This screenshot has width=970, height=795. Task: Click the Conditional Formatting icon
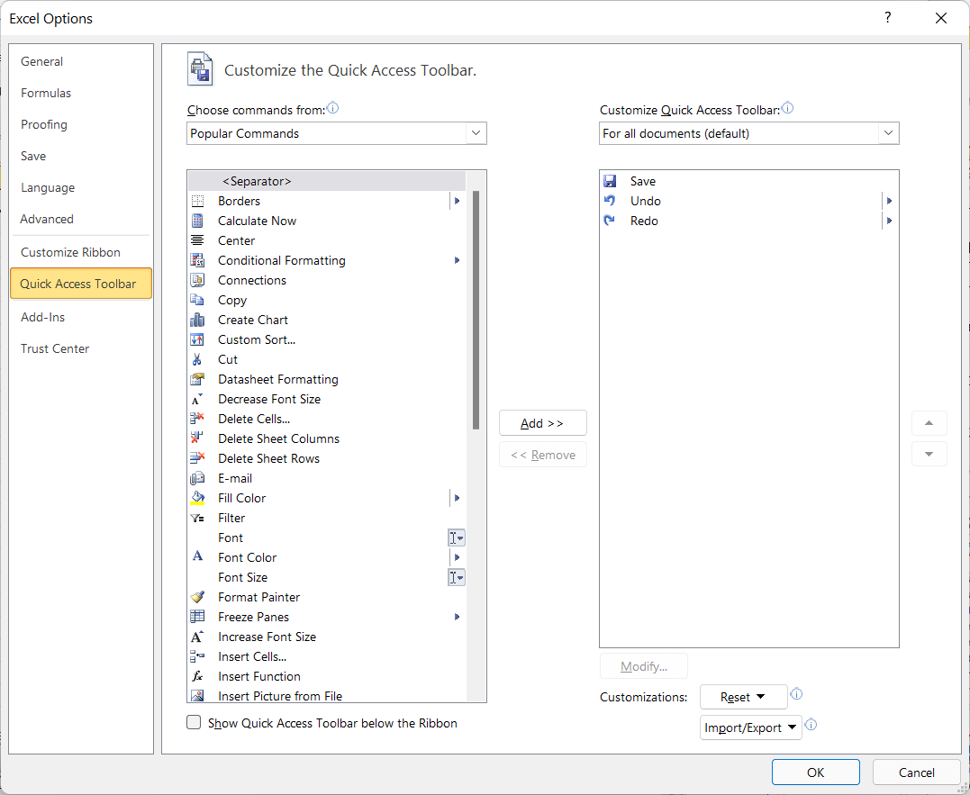(x=197, y=260)
